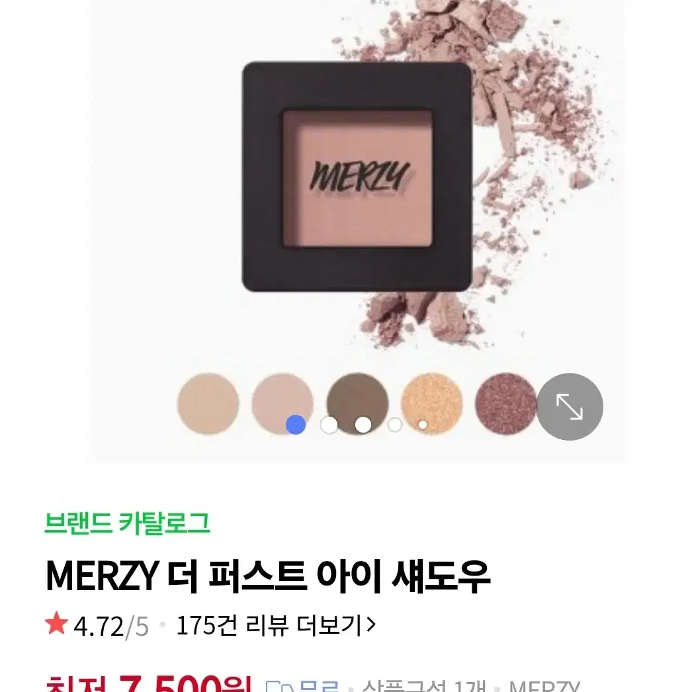This screenshot has height=692, width=692.
Task: Choose the light beige shade swatch
Action: [x=208, y=404]
